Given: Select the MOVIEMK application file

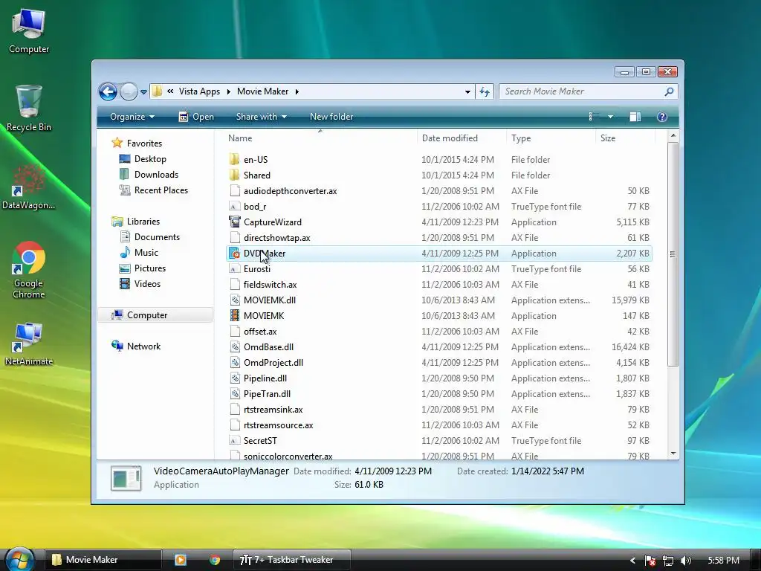Looking at the screenshot, I should (438, 315).
